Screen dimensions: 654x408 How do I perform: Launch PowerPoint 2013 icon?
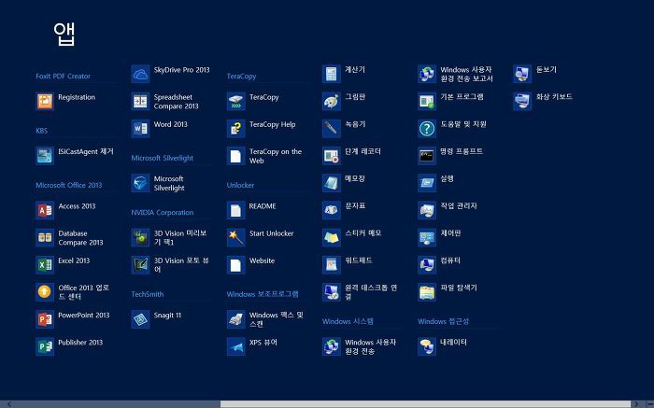(x=45, y=319)
